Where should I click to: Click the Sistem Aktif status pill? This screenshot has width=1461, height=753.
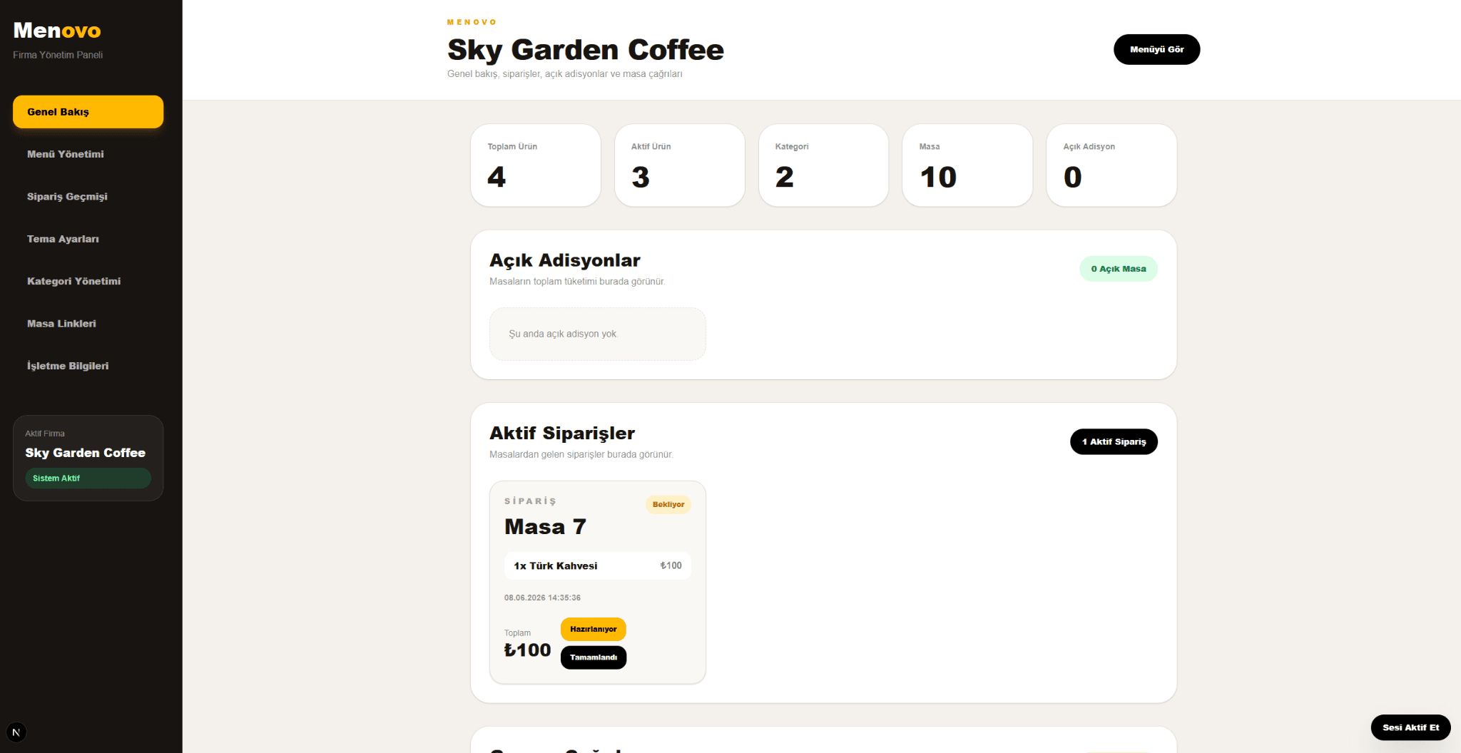click(x=88, y=478)
